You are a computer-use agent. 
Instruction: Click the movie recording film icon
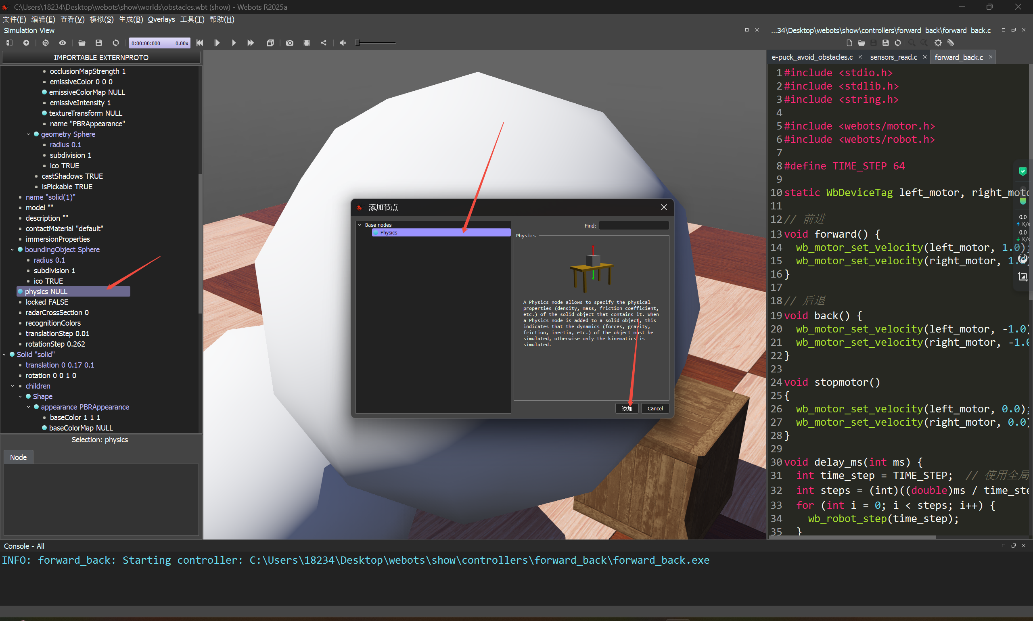[307, 43]
